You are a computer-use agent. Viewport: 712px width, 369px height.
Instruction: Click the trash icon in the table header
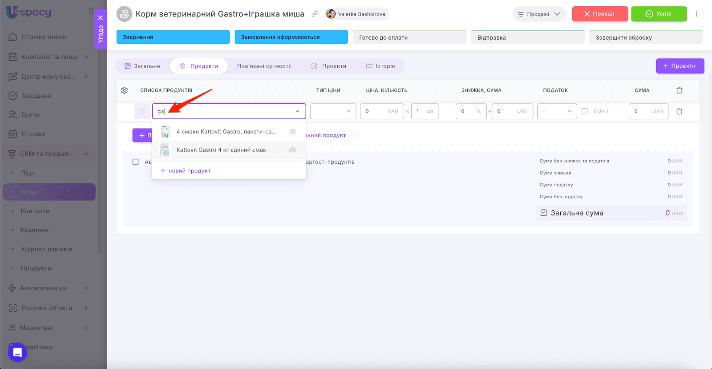[679, 90]
